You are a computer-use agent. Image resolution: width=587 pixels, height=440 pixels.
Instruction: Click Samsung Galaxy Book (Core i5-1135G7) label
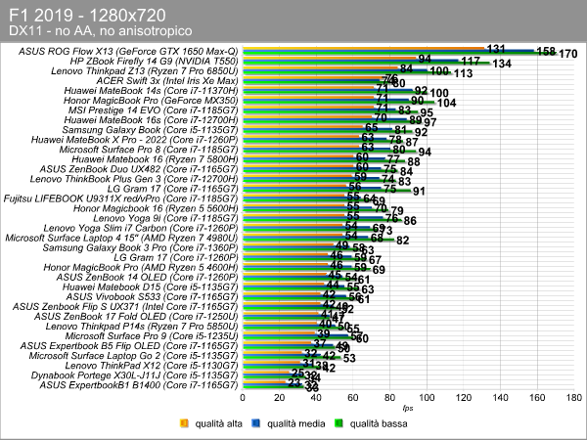coord(150,130)
